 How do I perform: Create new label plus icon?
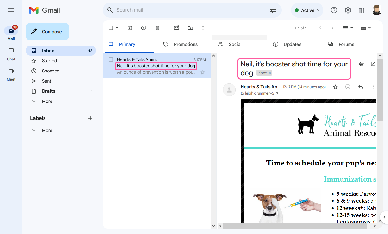pos(90,118)
